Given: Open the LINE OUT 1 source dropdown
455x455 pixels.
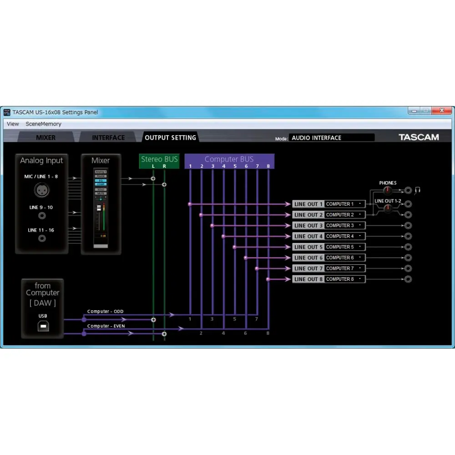Looking at the screenshot, I should click(344, 204).
